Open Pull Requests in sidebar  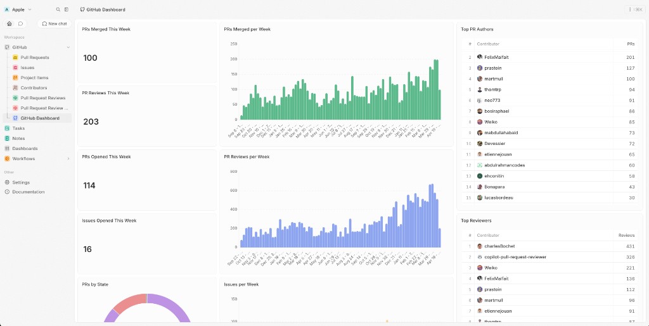[x=35, y=58]
